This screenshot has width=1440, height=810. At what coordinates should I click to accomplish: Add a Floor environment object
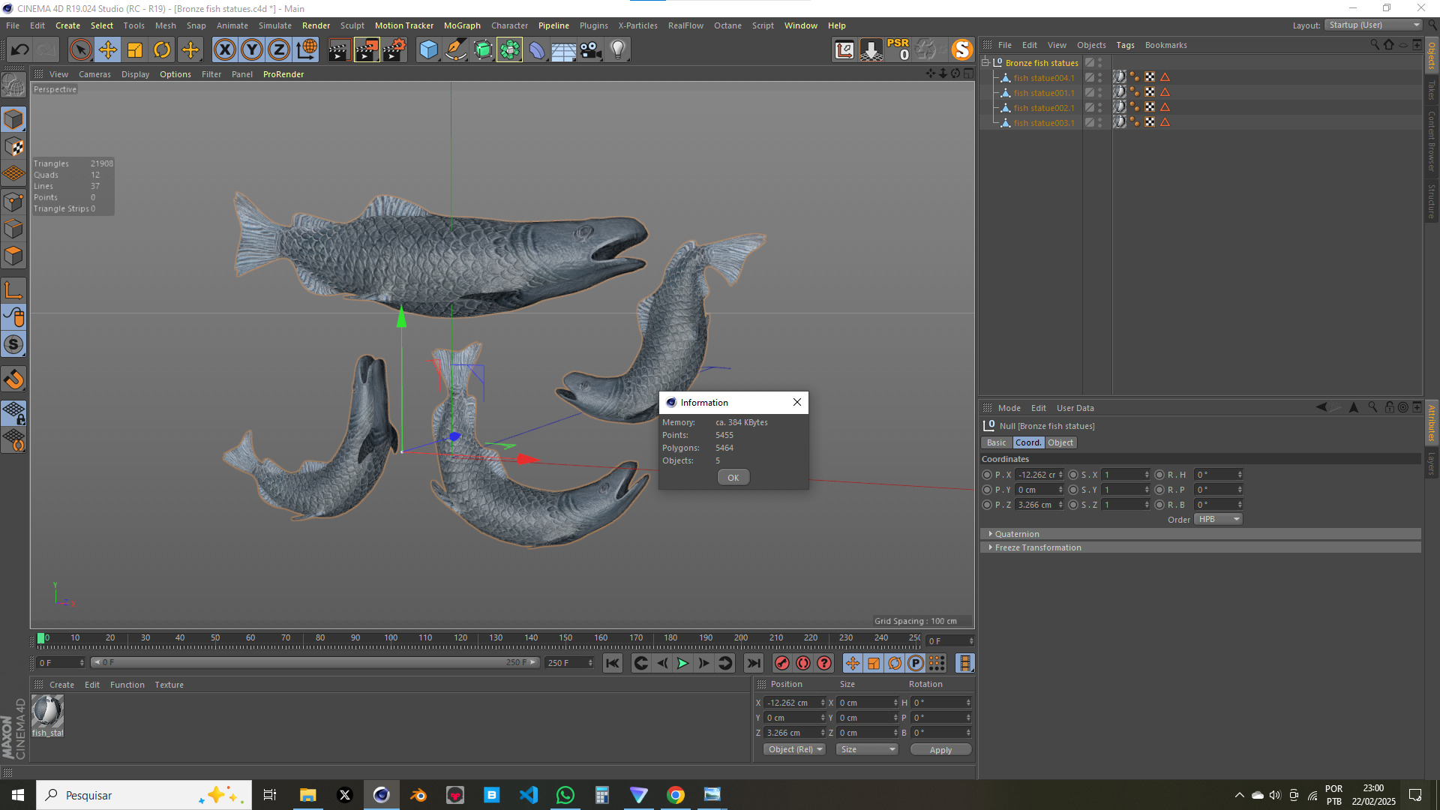[x=564, y=50]
